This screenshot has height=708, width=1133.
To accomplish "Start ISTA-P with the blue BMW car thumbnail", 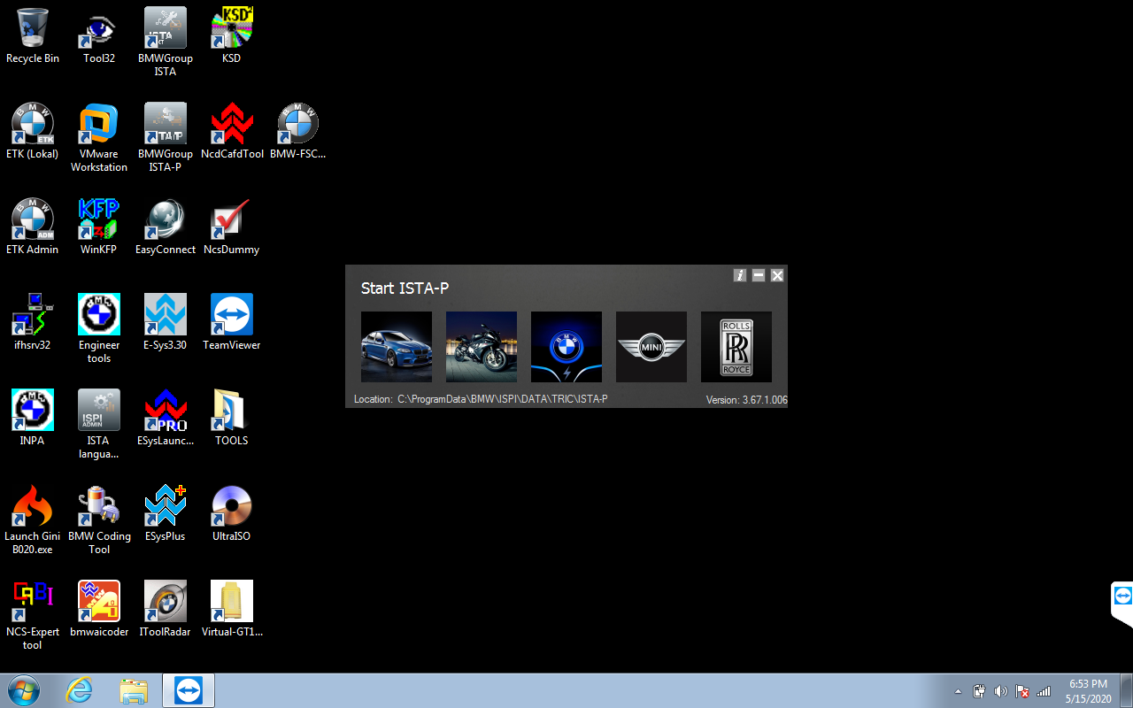I will click(x=397, y=347).
